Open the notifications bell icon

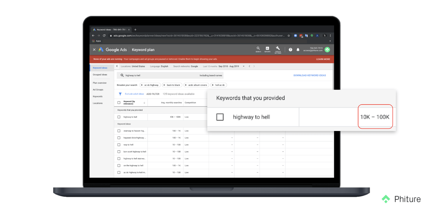click(x=298, y=50)
